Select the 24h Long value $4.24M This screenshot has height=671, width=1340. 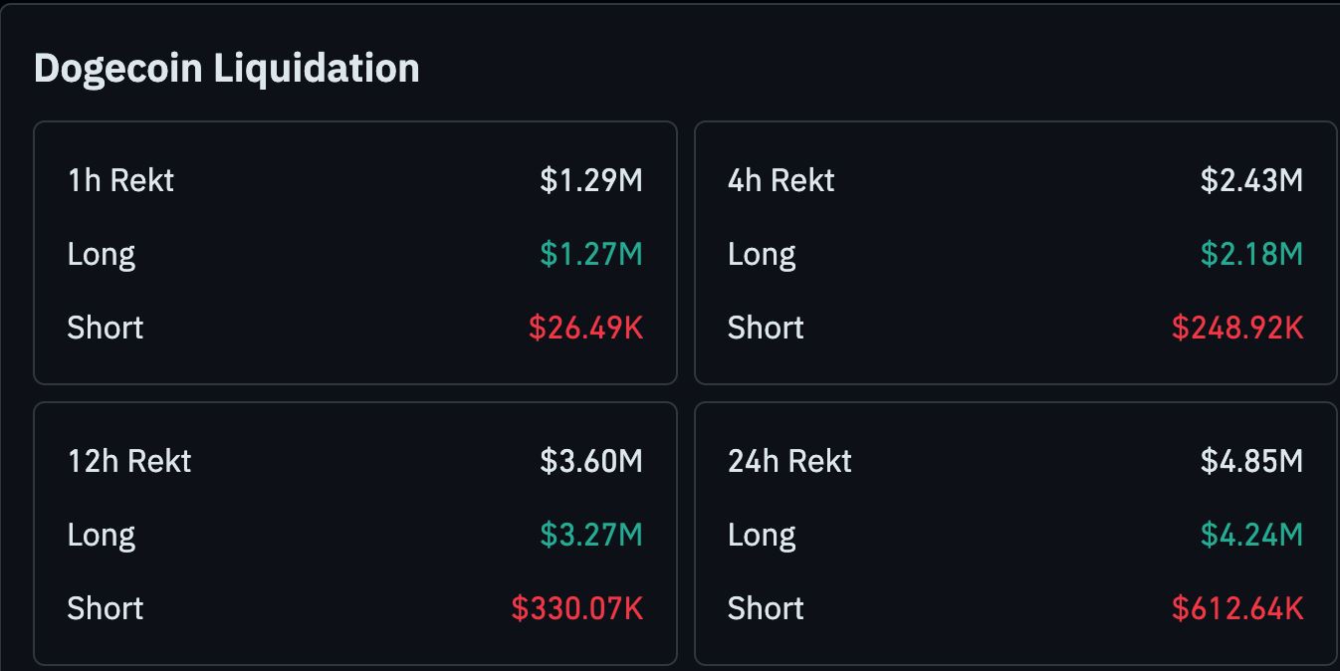[1251, 535]
